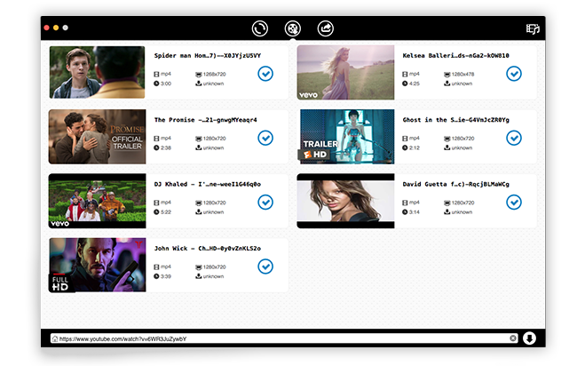This screenshot has width=585, height=366.
Task: Open The Promise official trailer thumbnail
Action: (x=97, y=137)
